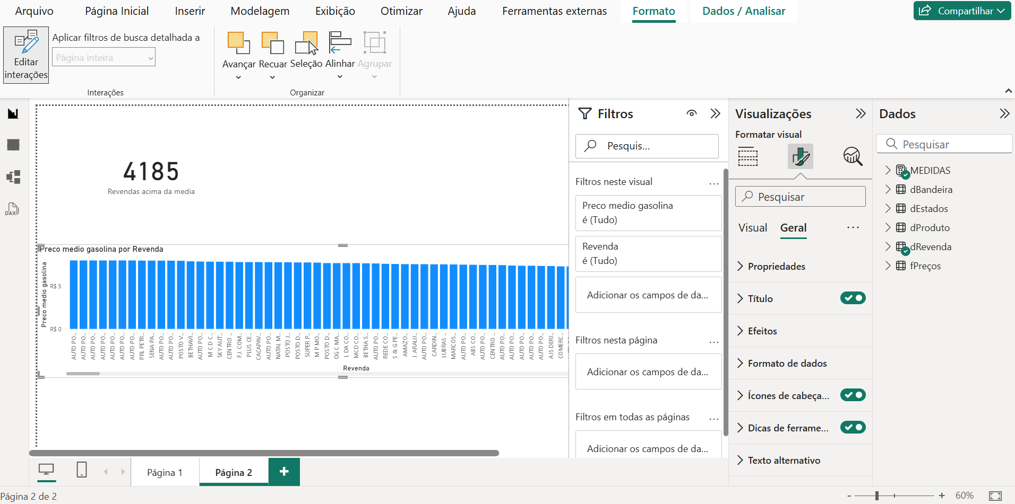Image resolution: width=1015 pixels, height=504 pixels.
Task: Open the Model view sidebar icon
Action: pos(13,176)
